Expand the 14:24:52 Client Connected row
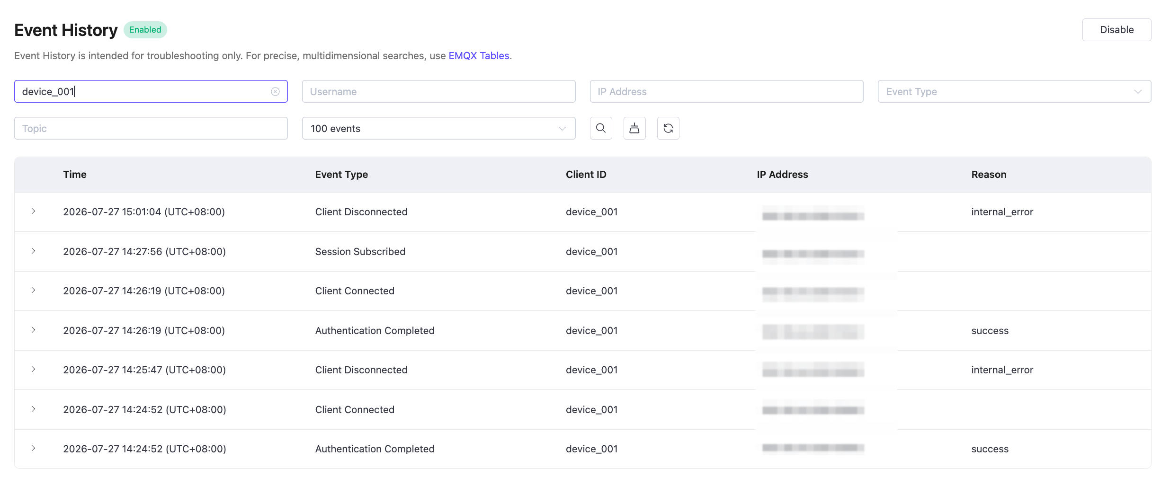Viewport: 1161px width, 494px height. click(33, 409)
